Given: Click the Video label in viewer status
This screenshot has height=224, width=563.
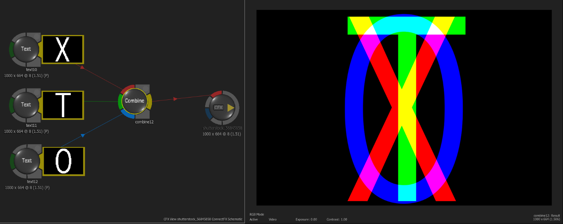Looking at the screenshot, I should [272, 219].
